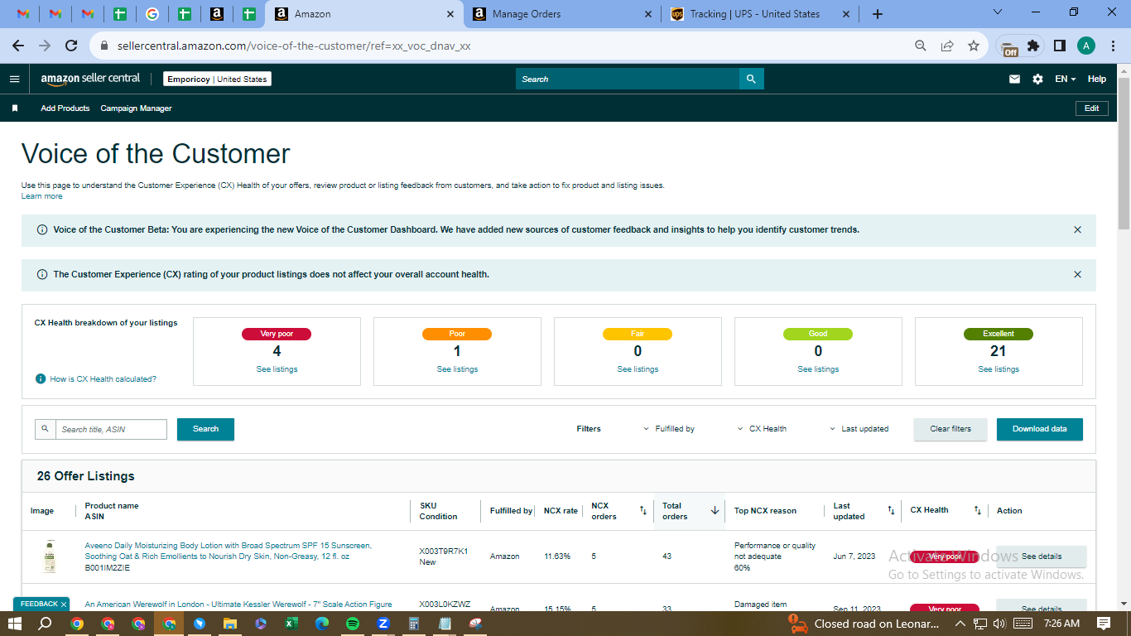This screenshot has width=1131, height=636.
Task: Open Add Products menu item
Action: (65, 108)
